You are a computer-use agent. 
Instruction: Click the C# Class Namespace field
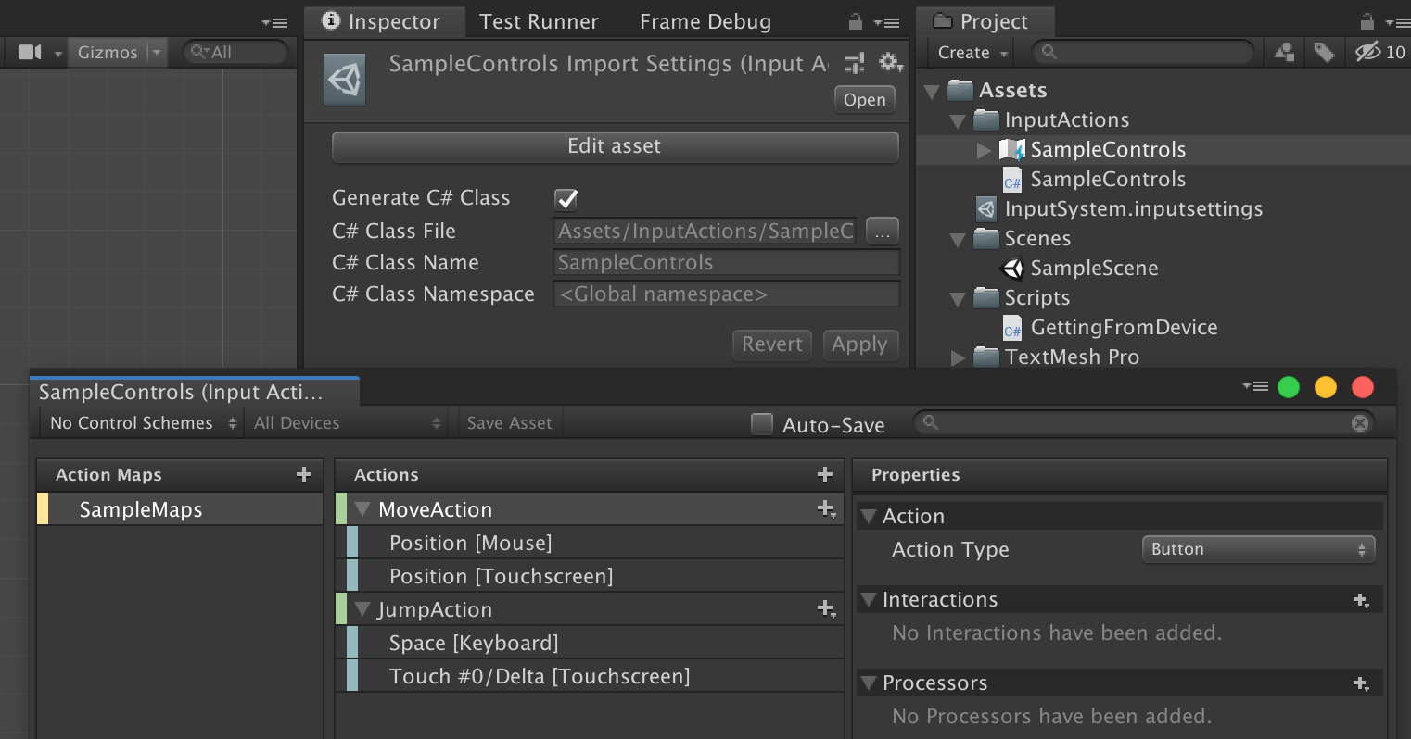(x=727, y=294)
